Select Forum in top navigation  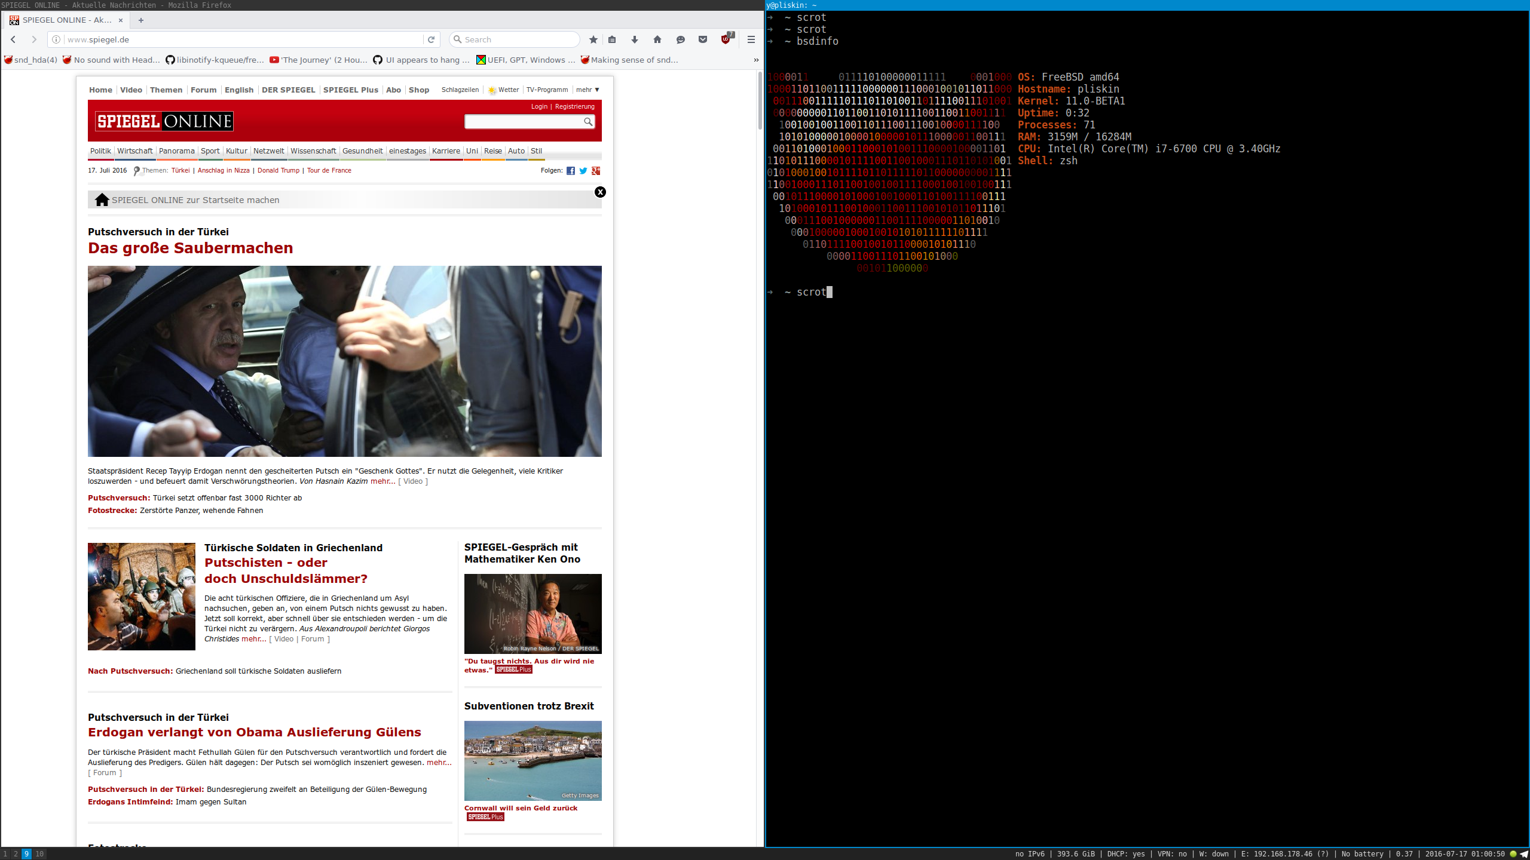203,90
